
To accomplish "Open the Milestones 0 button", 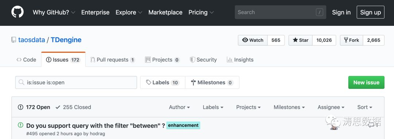I will 212,82.
